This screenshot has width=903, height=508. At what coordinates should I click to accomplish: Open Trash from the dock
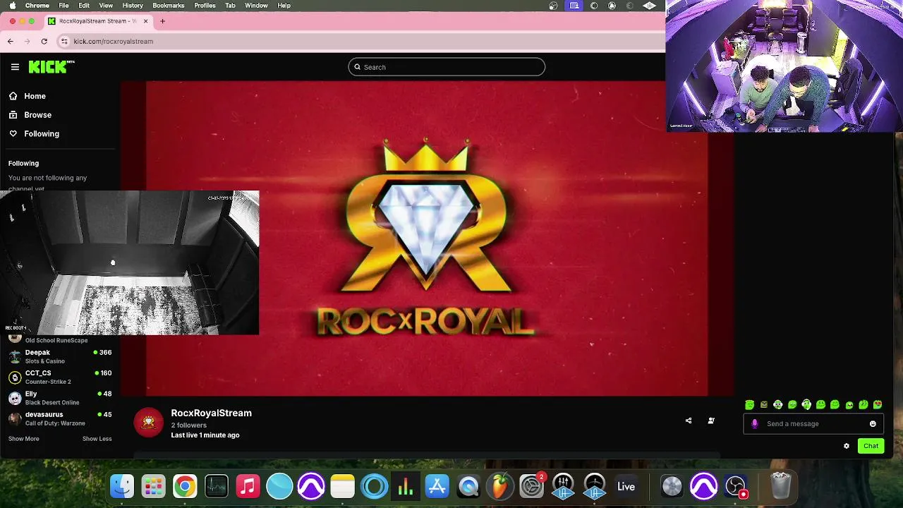[780, 486]
